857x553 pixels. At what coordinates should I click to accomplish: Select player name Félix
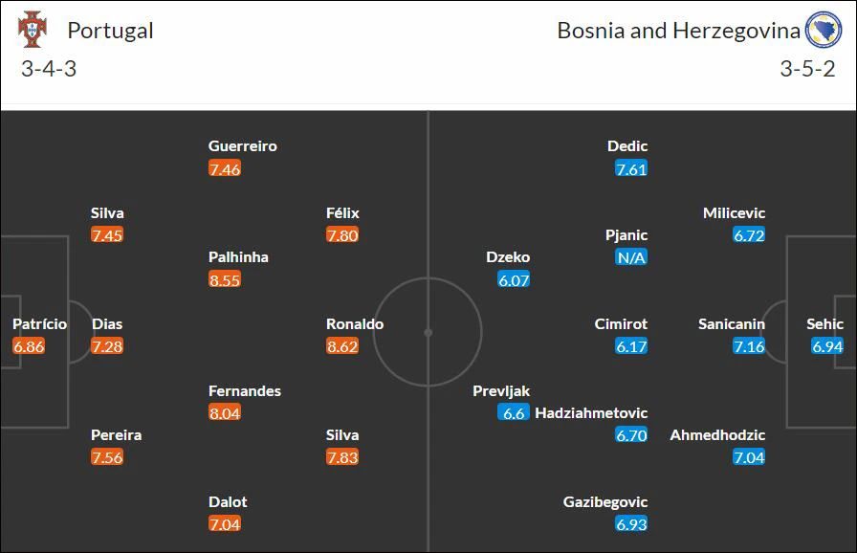click(x=342, y=212)
